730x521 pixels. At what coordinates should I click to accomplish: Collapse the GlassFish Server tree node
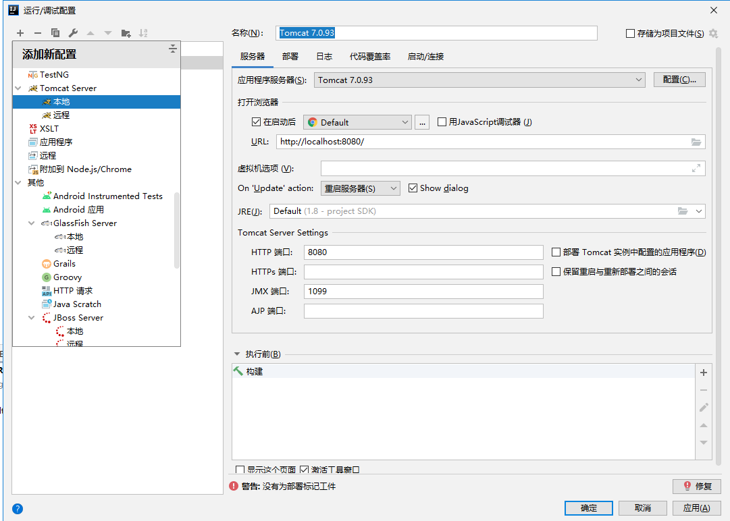pyautogui.click(x=32, y=223)
